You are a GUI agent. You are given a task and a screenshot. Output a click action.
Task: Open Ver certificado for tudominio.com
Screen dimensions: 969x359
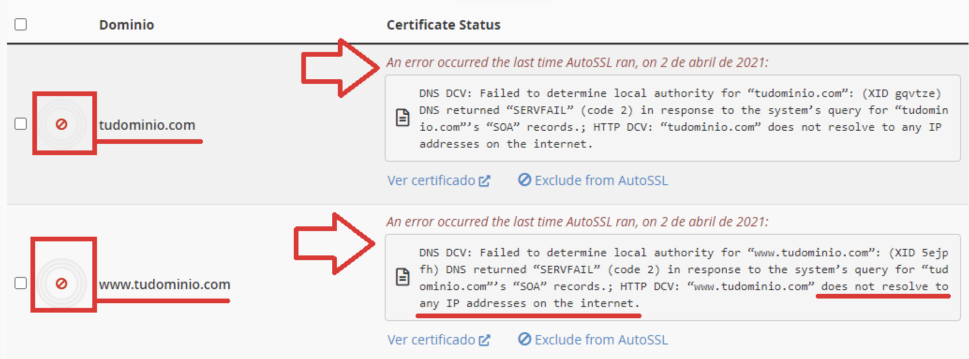coord(431,181)
